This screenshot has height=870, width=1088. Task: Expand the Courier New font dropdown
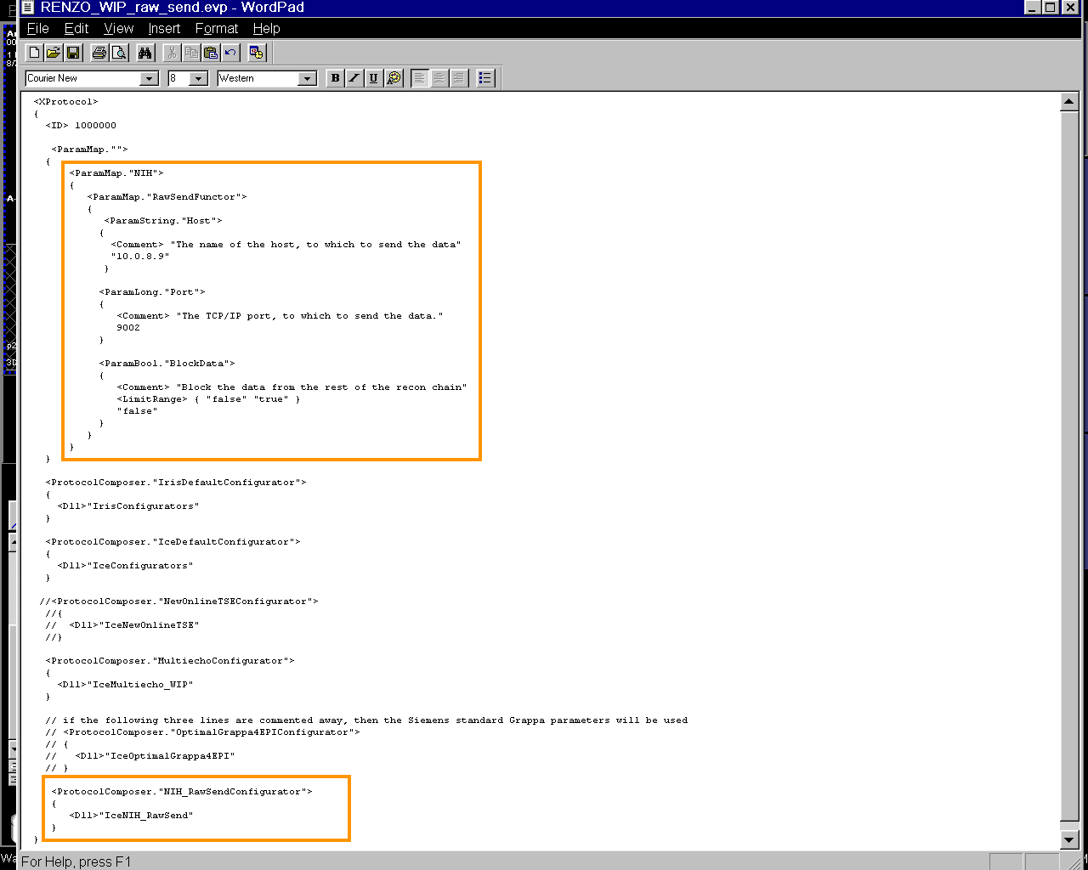coord(150,78)
